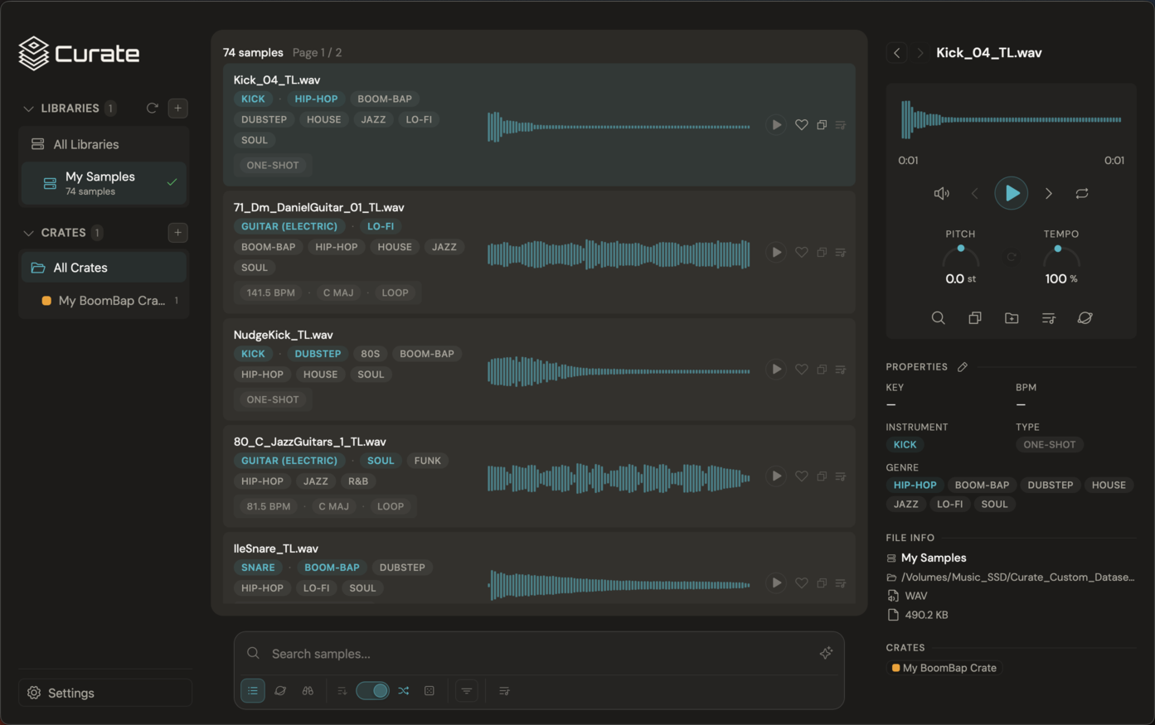This screenshot has height=725, width=1155.
Task: Toggle the switch in the bottom toolbar
Action: pyautogui.click(x=372, y=690)
